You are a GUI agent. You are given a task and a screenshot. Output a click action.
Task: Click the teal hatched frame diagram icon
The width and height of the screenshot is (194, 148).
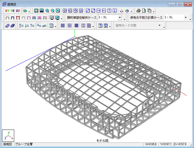click(34, 18)
